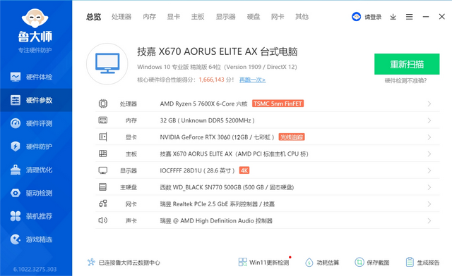Click the score 1,666,143 value

pos(211,80)
